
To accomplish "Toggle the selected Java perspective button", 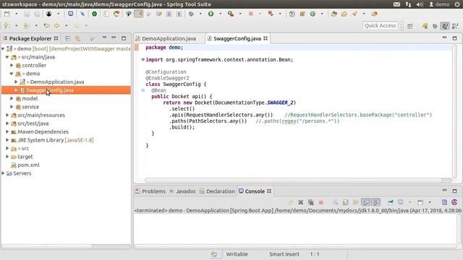I will point(445,26).
